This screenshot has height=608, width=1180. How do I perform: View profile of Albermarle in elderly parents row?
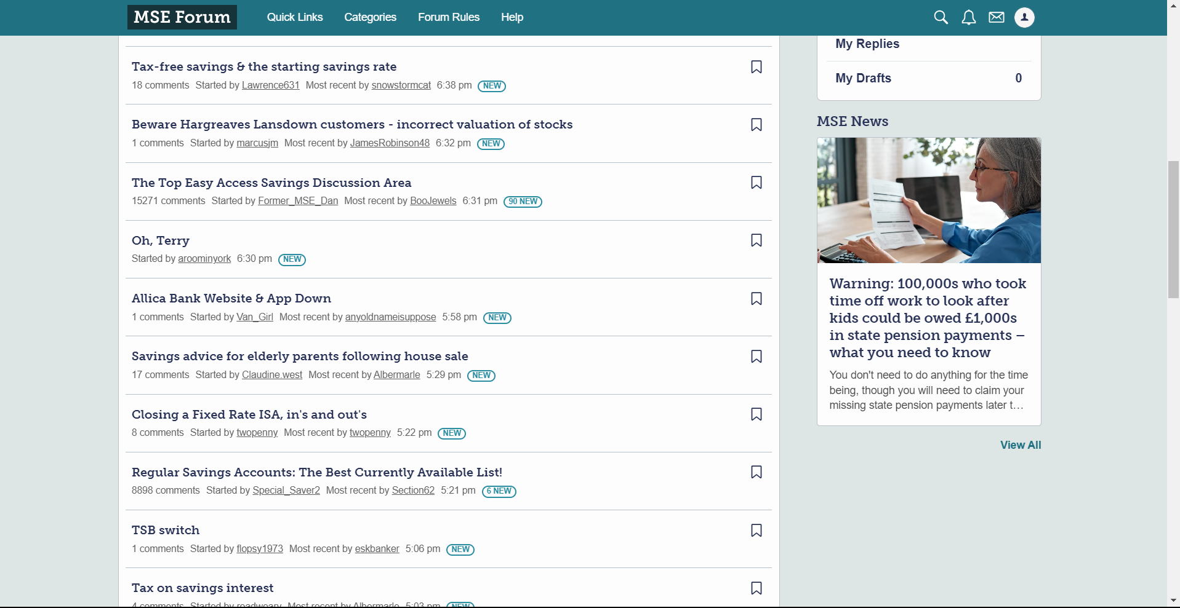pyautogui.click(x=397, y=375)
